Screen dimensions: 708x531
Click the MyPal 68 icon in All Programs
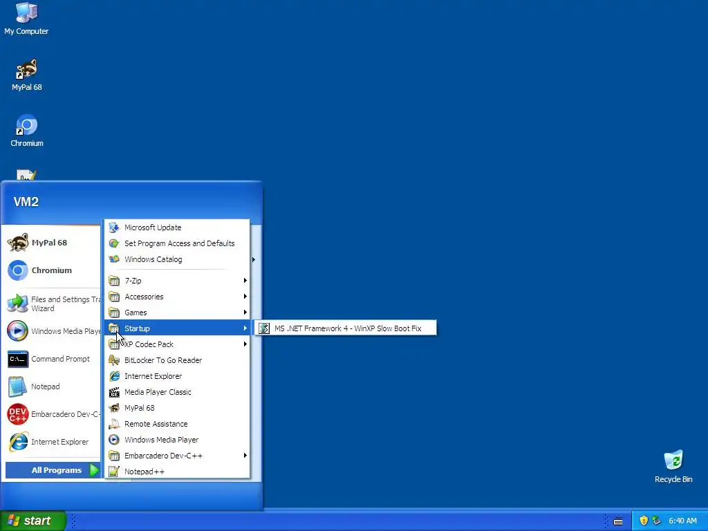coord(114,408)
